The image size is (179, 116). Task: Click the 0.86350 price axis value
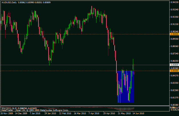click(174, 61)
